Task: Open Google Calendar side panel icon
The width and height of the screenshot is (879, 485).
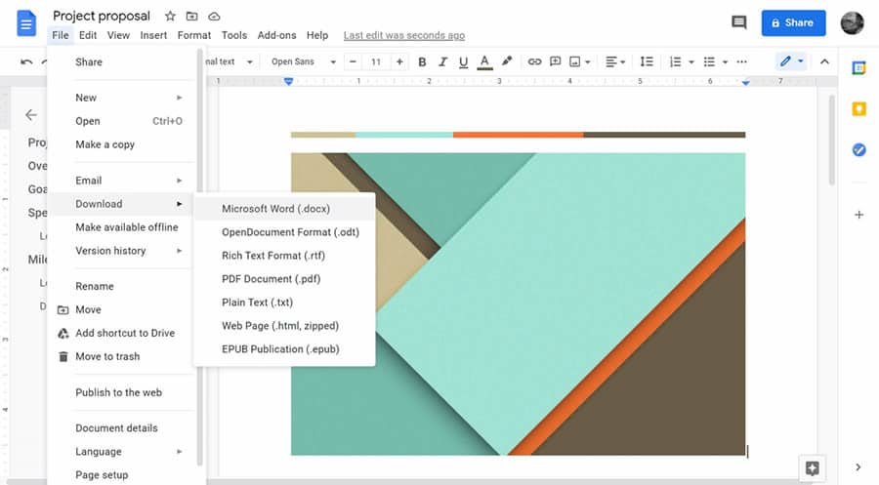Action: (858, 67)
